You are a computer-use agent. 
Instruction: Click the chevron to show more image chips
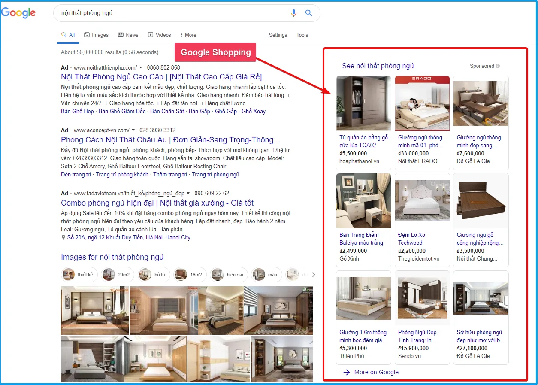tap(314, 275)
